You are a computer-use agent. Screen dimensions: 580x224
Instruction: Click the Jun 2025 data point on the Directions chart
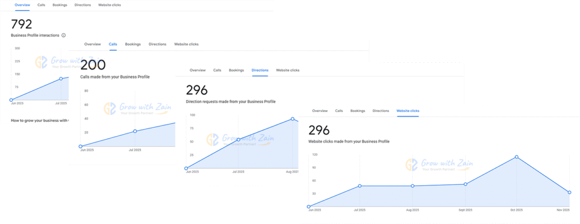click(x=186, y=168)
